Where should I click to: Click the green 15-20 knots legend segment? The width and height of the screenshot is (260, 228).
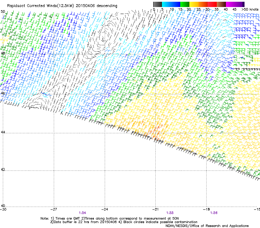click(x=185, y=4)
